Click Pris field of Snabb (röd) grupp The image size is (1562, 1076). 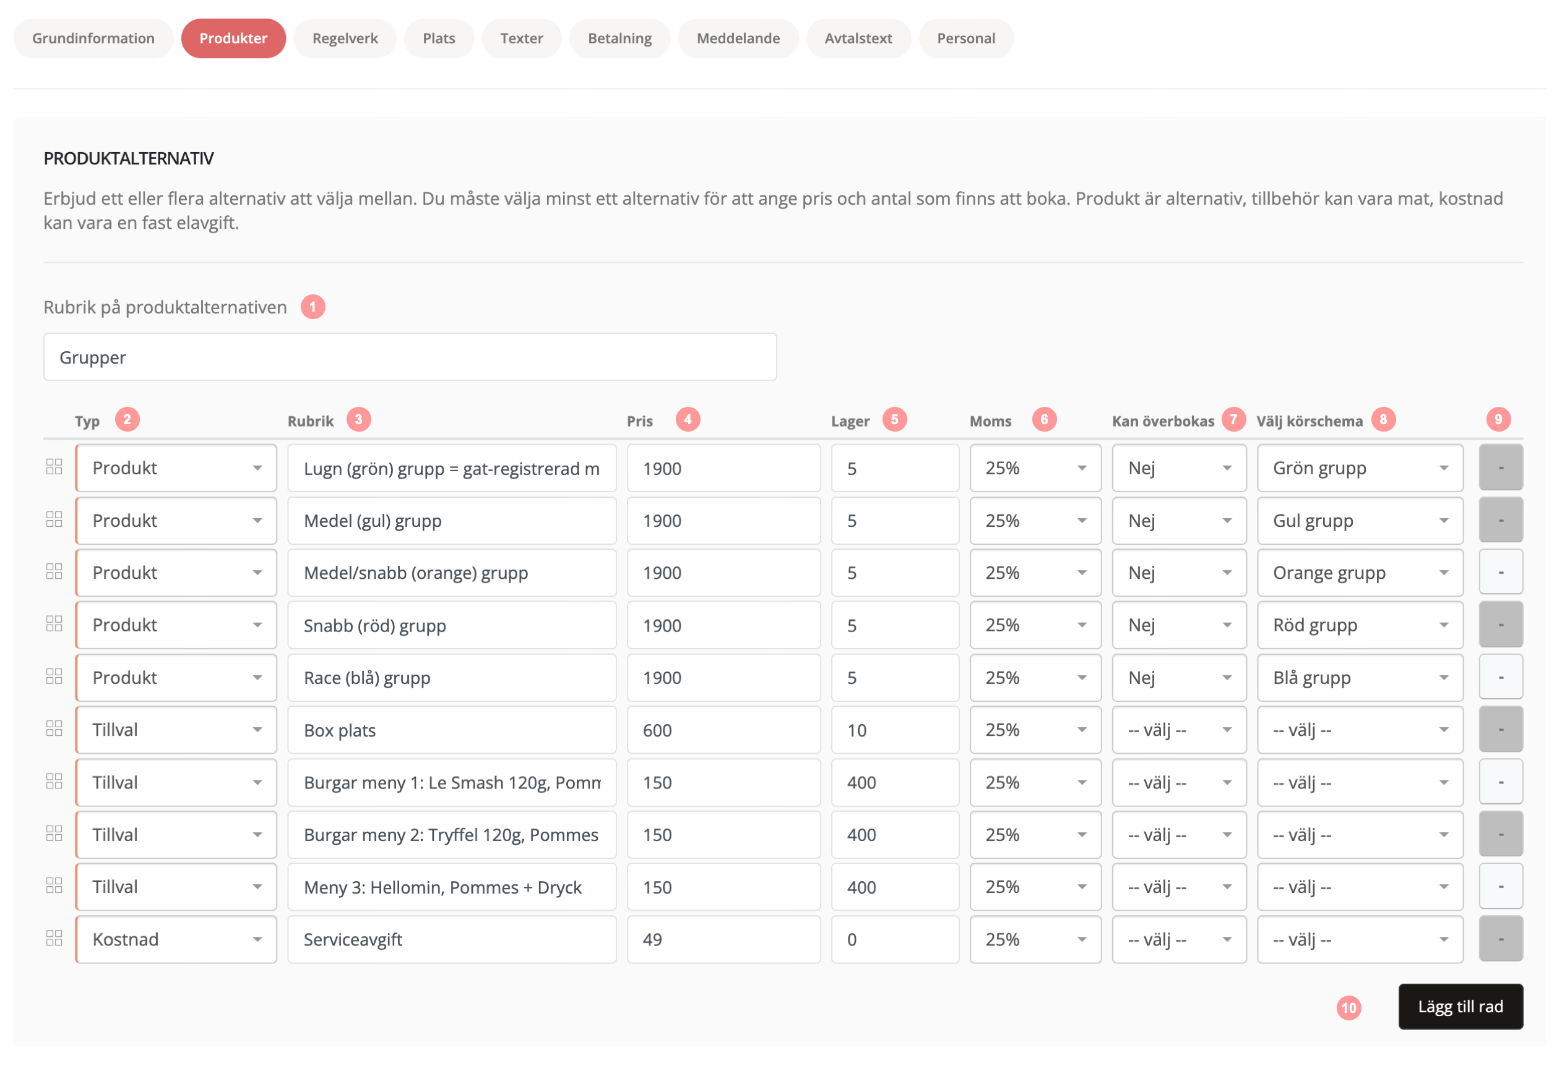(723, 626)
